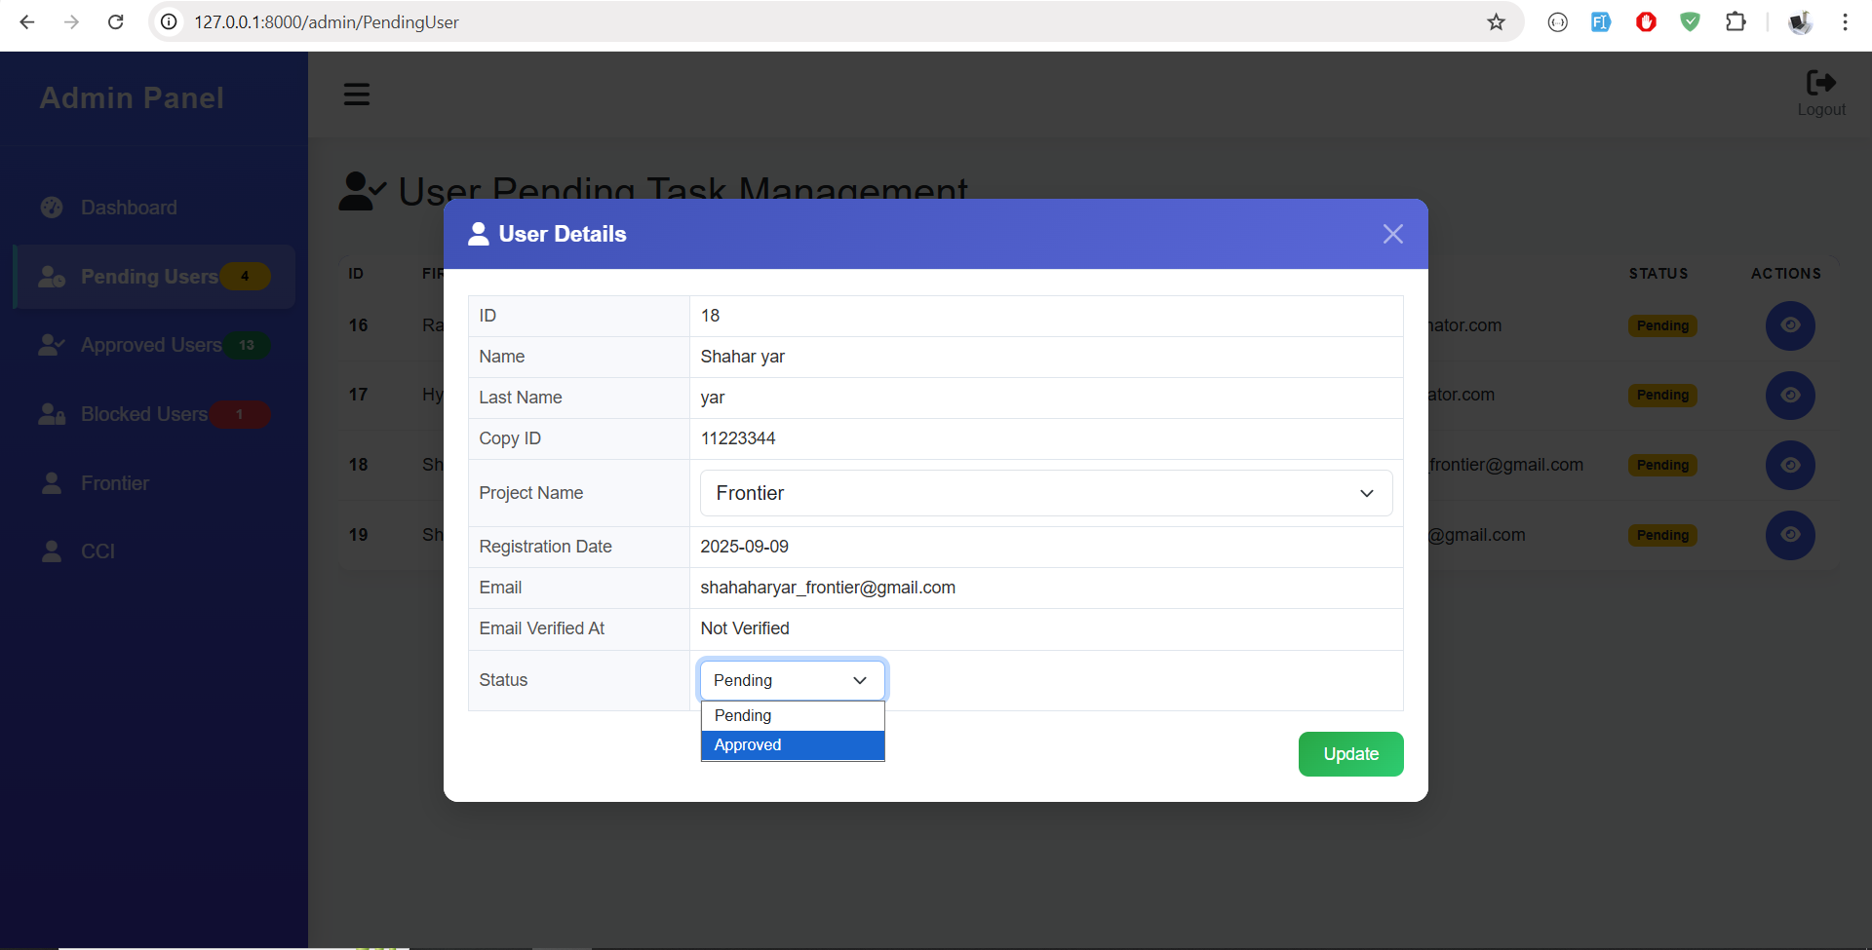This screenshot has width=1872, height=950.
Task: Choose Approved from status options
Action: pyautogui.click(x=792, y=745)
